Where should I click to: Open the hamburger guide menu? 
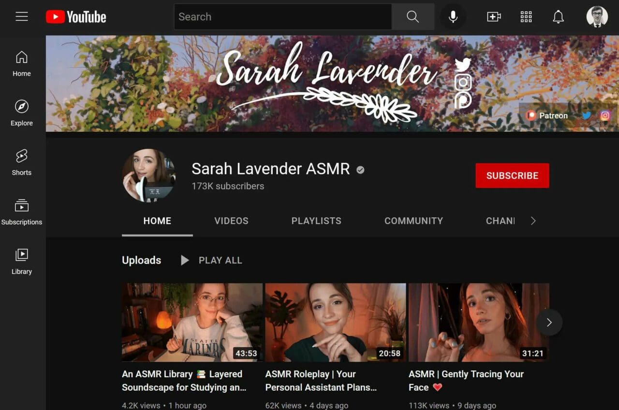coord(22,17)
